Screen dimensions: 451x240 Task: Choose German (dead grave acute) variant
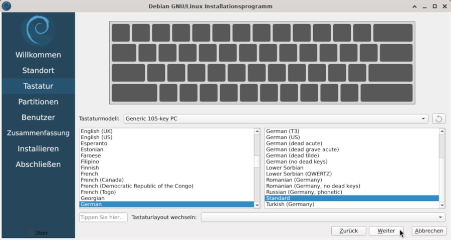click(352, 149)
